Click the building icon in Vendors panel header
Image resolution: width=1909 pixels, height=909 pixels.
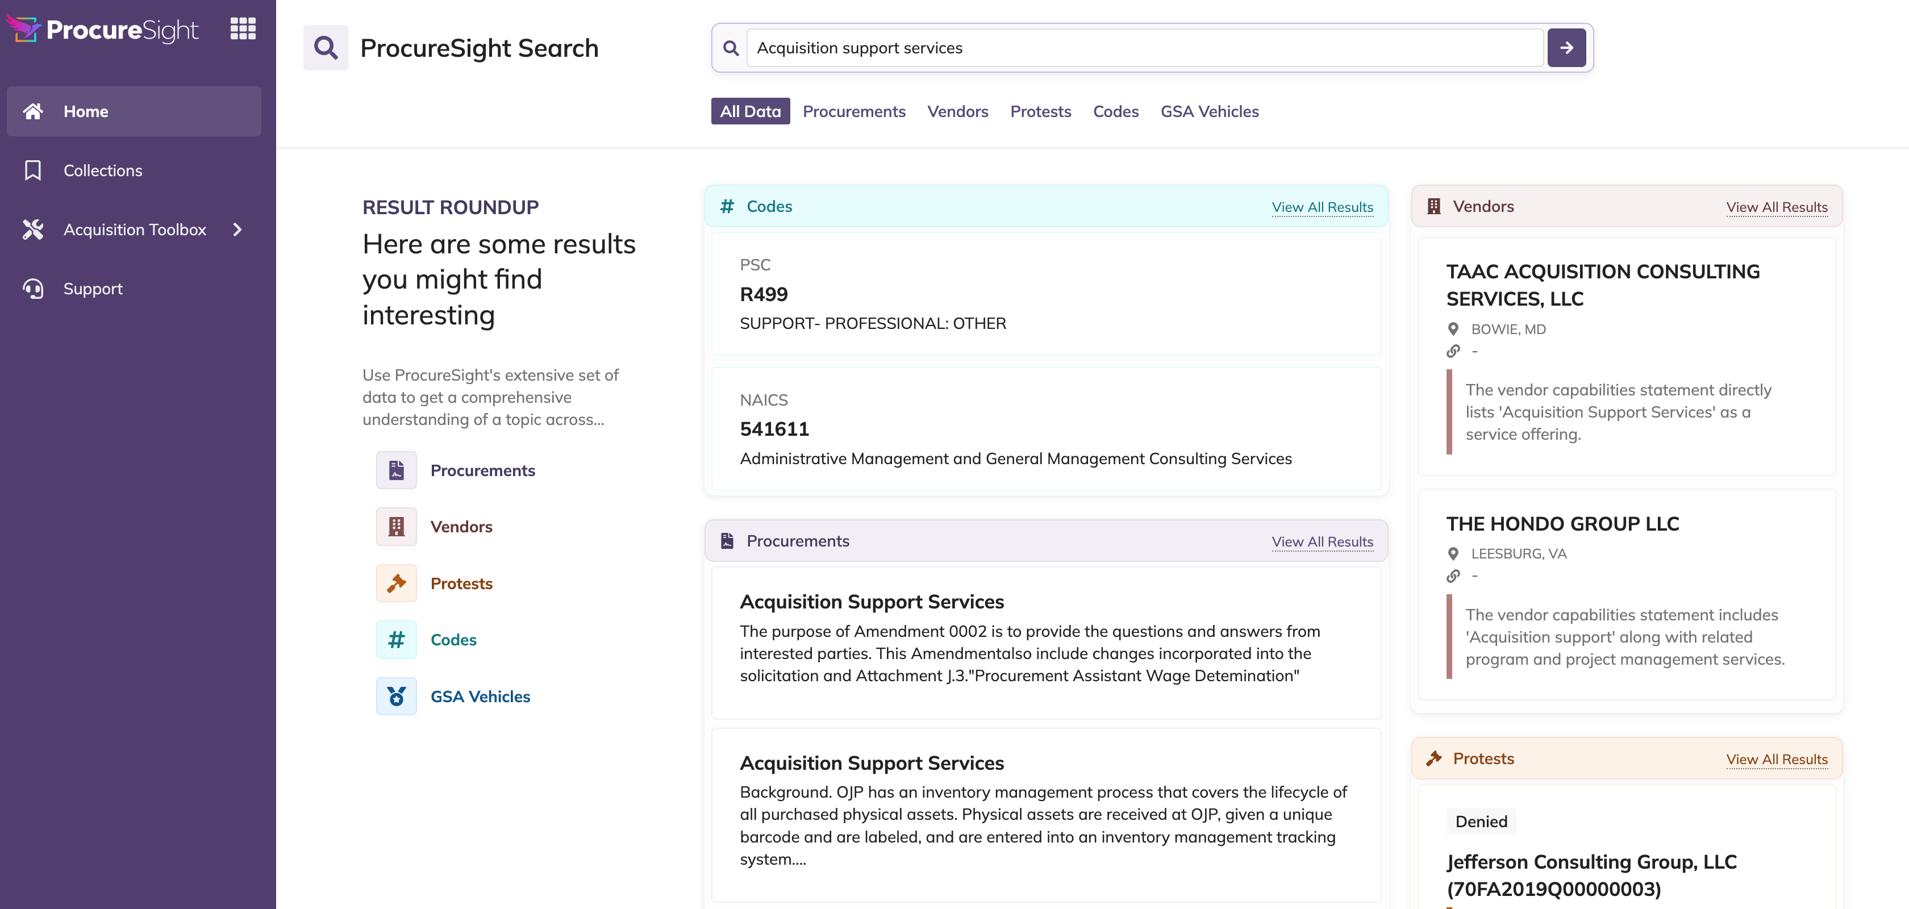tap(1434, 207)
